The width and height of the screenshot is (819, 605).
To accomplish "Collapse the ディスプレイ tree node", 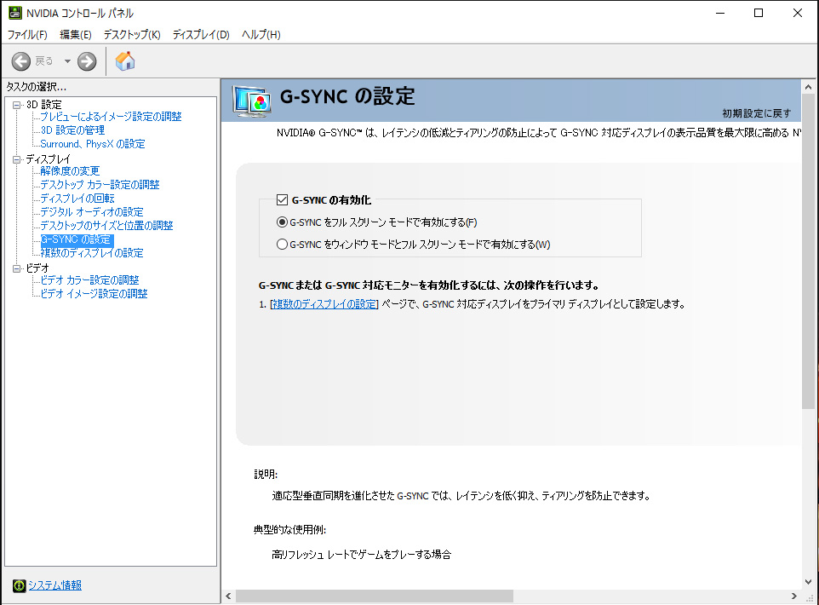I will [16, 159].
